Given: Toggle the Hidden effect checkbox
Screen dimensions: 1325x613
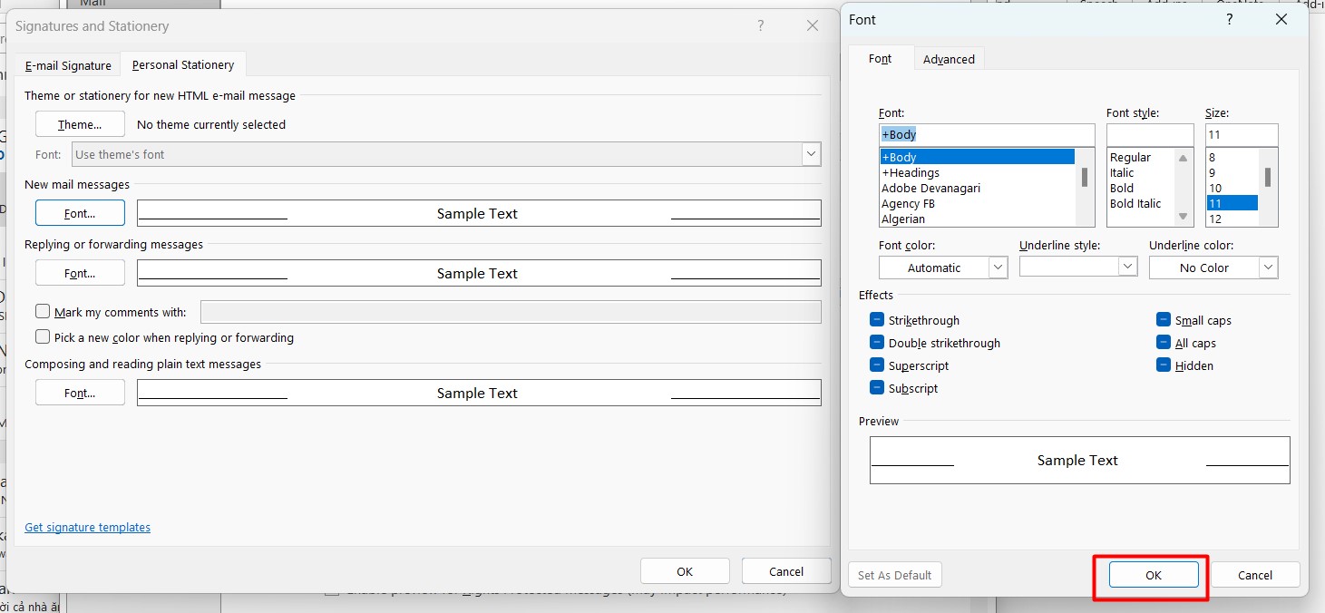Looking at the screenshot, I should click(1164, 365).
